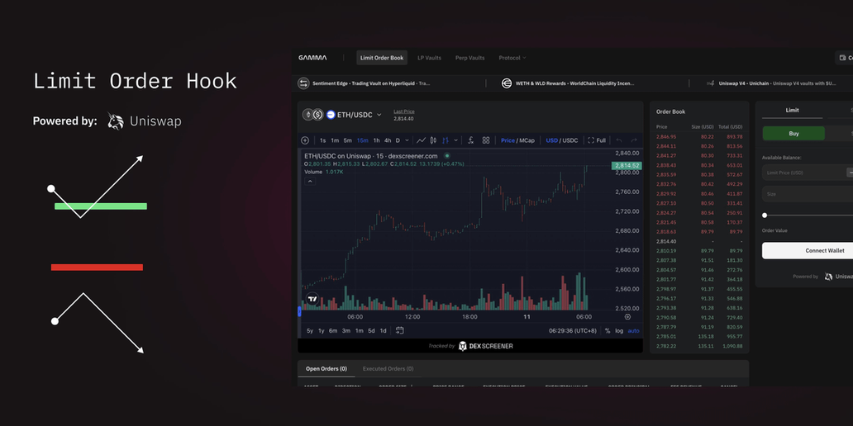Set the chart interval to 1m

(335, 140)
